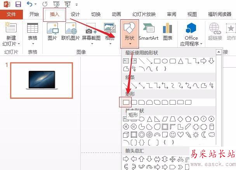Select Triangle in recently used shapes
Image resolution: width=236 pixels, height=170 pixels.
(180, 61)
